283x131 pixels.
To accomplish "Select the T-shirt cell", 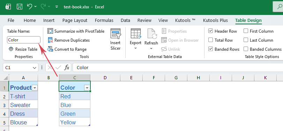I will click(x=23, y=96).
